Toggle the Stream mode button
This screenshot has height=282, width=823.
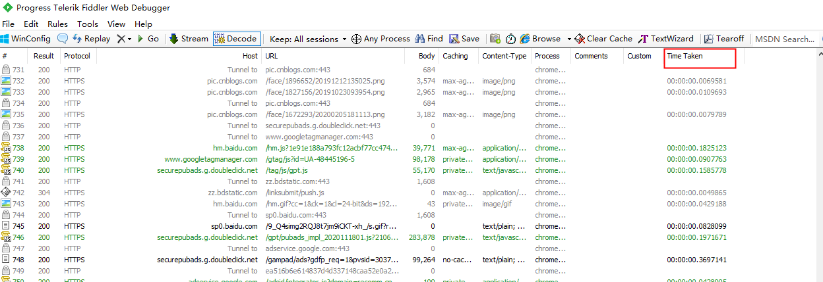pyautogui.click(x=189, y=39)
